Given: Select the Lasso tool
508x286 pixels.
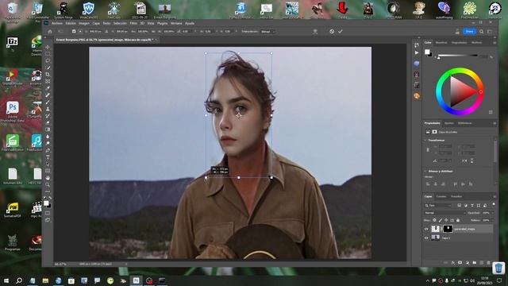Looking at the screenshot, I should tap(48, 60).
